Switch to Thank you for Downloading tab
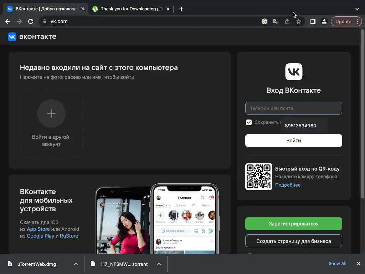This screenshot has height=274, width=365. coord(132,9)
